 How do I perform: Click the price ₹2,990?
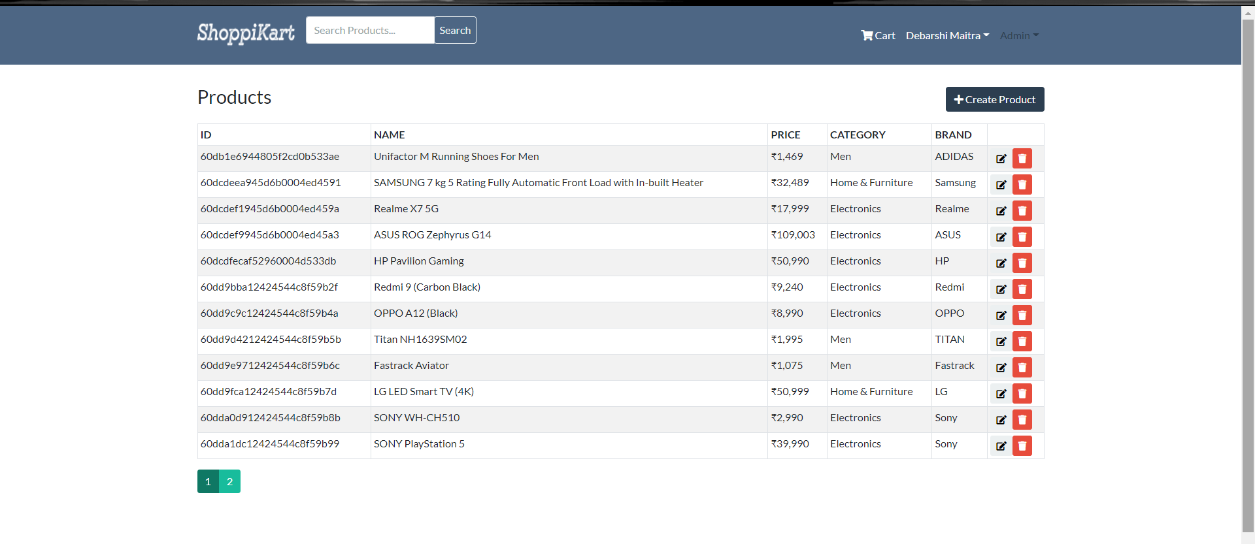point(787,418)
